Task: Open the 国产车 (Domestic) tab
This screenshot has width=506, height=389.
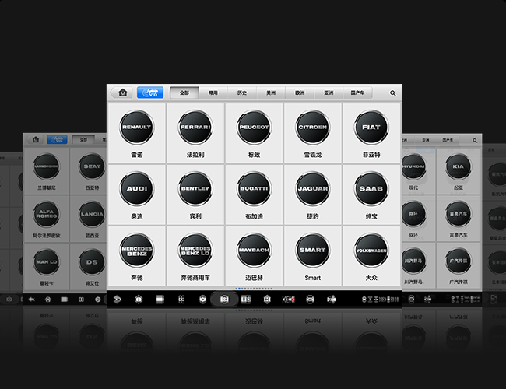Action: coord(357,93)
